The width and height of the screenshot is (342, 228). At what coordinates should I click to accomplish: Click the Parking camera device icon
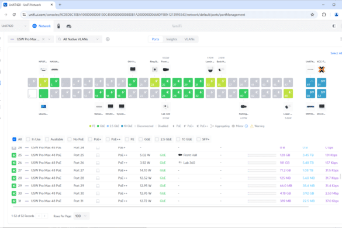coord(244,106)
